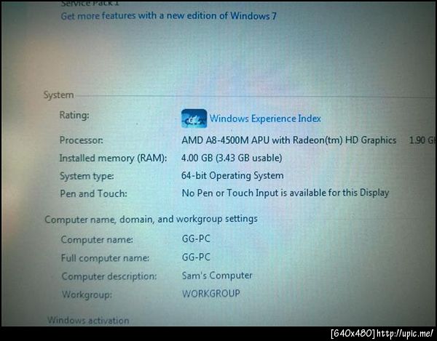Click the Computer description label
437x341 pixels.
click(109, 276)
